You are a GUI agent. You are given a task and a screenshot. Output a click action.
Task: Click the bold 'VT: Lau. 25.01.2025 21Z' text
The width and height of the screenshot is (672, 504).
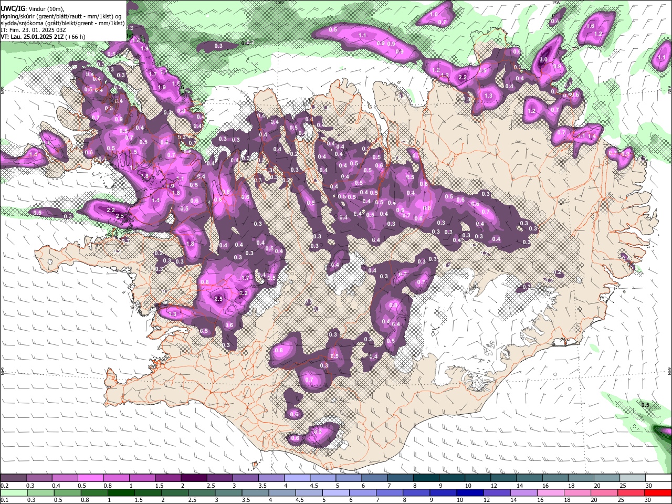point(31,37)
